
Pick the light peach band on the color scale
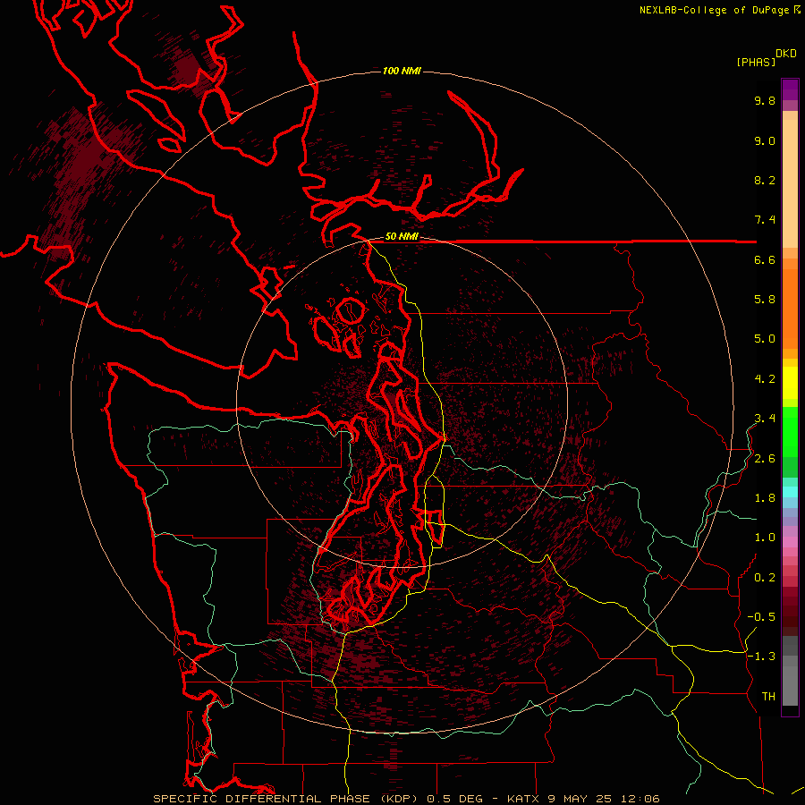pos(790,183)
